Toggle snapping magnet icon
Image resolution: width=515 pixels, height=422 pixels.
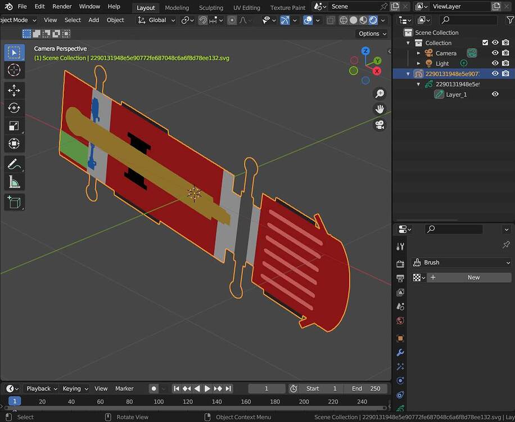tap(202, 20)
